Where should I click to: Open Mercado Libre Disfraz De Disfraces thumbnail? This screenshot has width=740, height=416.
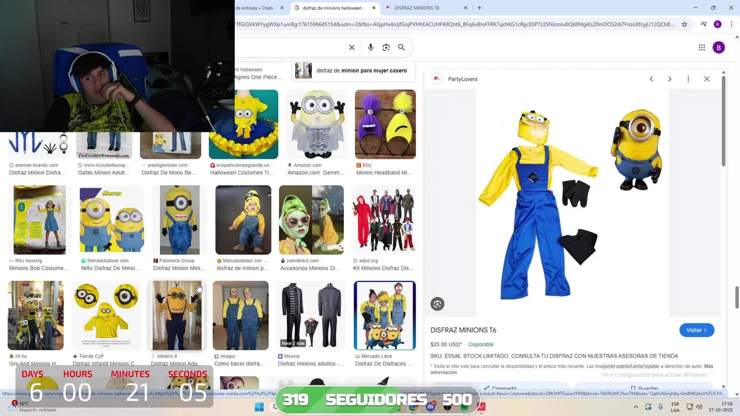(384, 315)
